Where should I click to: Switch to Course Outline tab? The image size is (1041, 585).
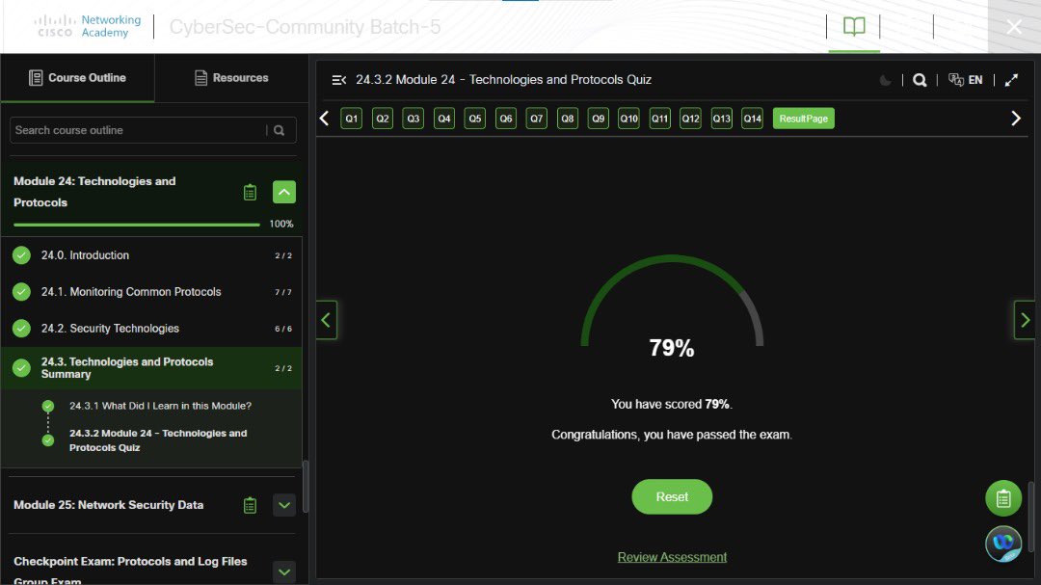click(78, 78)
